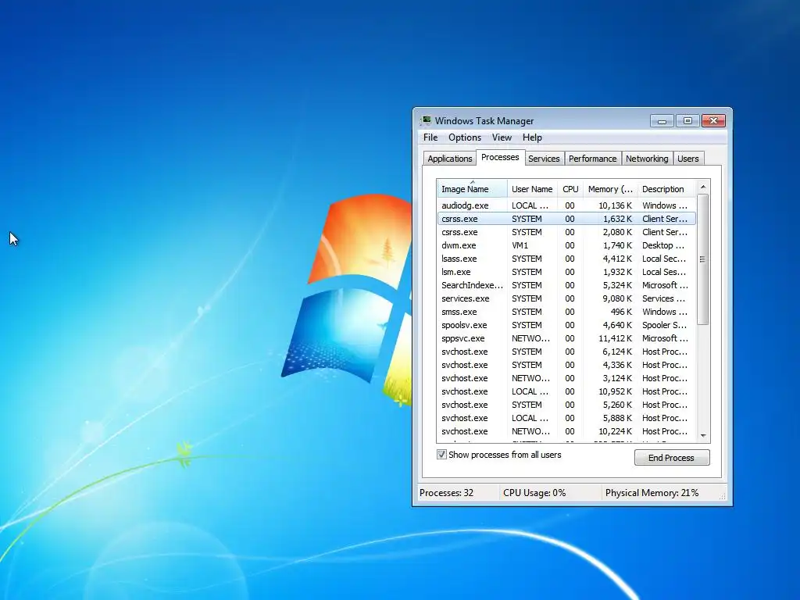Viewport: 800px width, 600px height.
Task: Sort by User Name column header
Action: pyautogui.click(x=532, y=189)
